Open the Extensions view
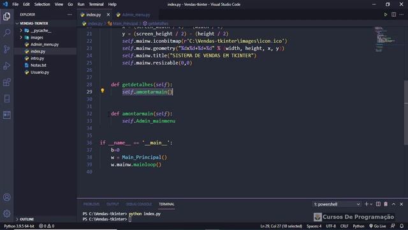Viewport: 408px width, 230px height. coord(7,82)
